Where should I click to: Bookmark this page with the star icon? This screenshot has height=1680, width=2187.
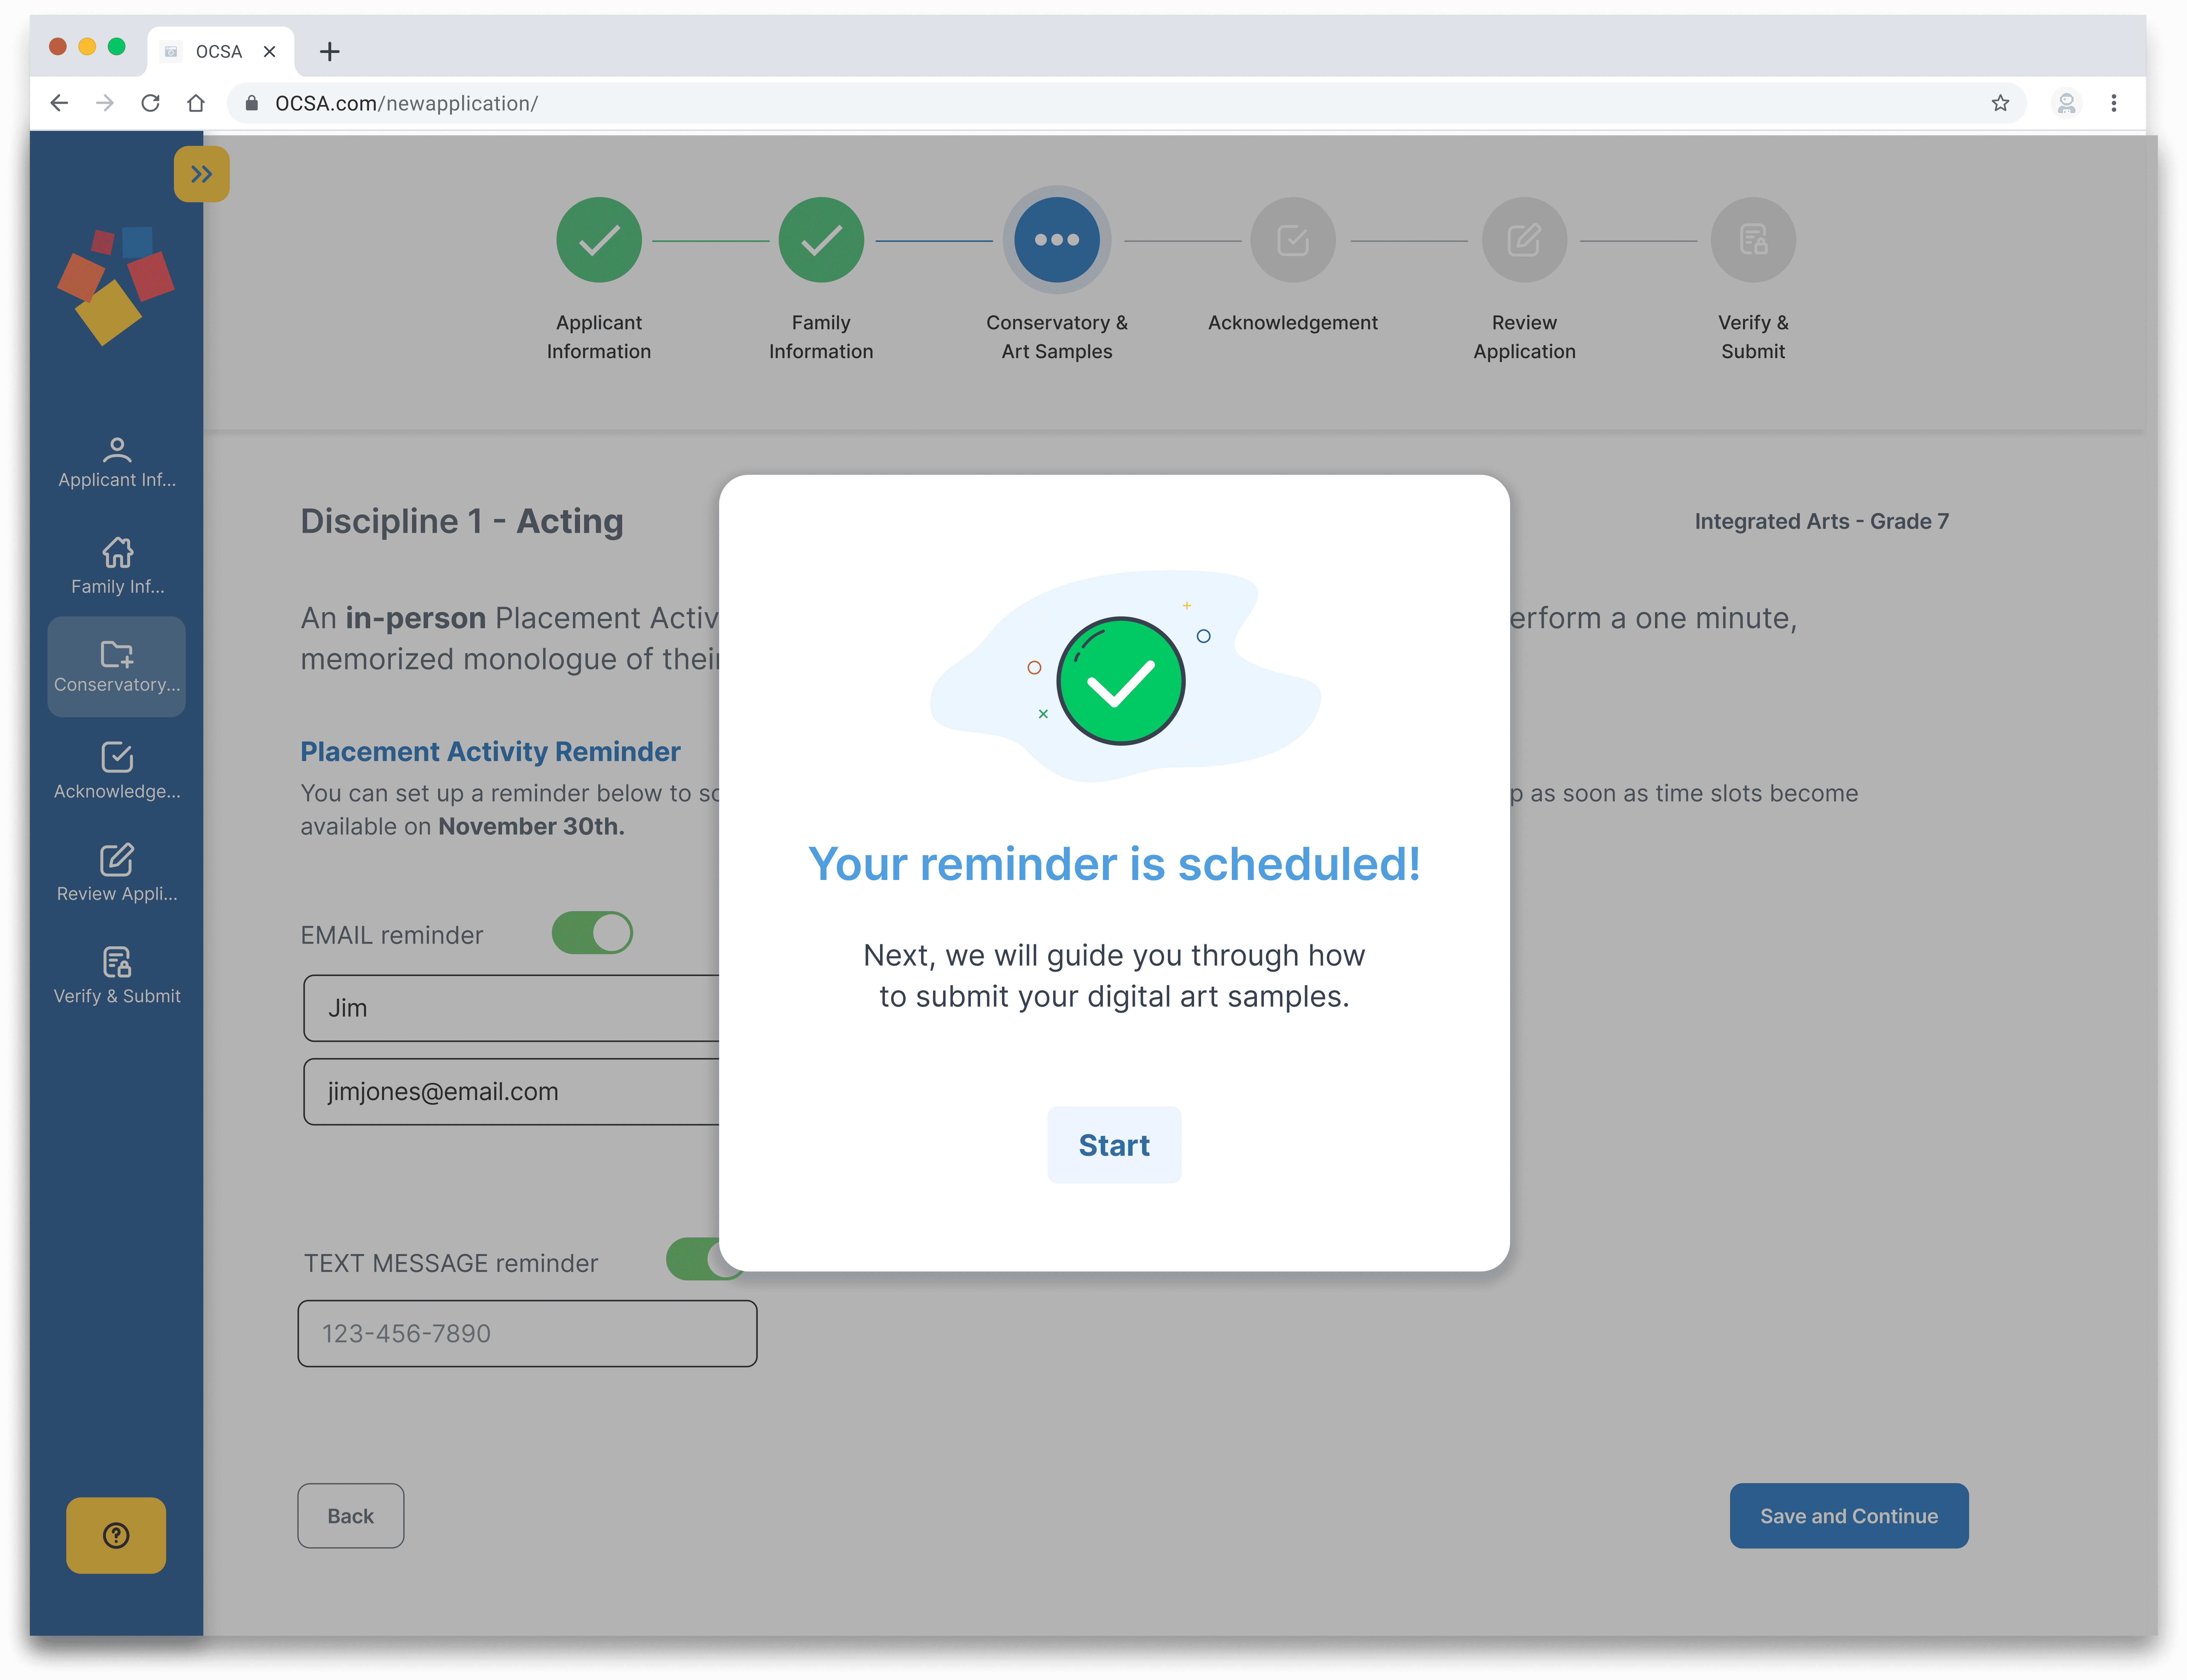point(2000,103)
